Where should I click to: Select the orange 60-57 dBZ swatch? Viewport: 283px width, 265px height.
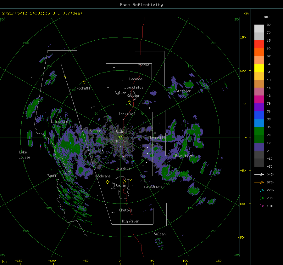tap(259, 52)
